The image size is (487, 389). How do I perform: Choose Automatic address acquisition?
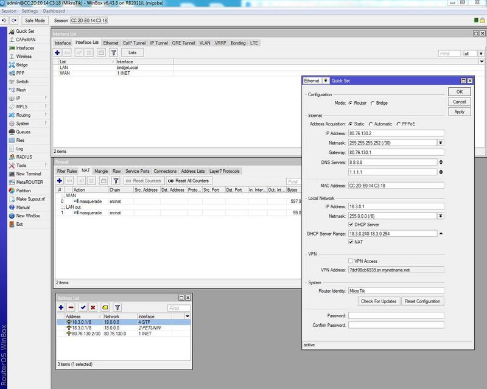point(371,124)
